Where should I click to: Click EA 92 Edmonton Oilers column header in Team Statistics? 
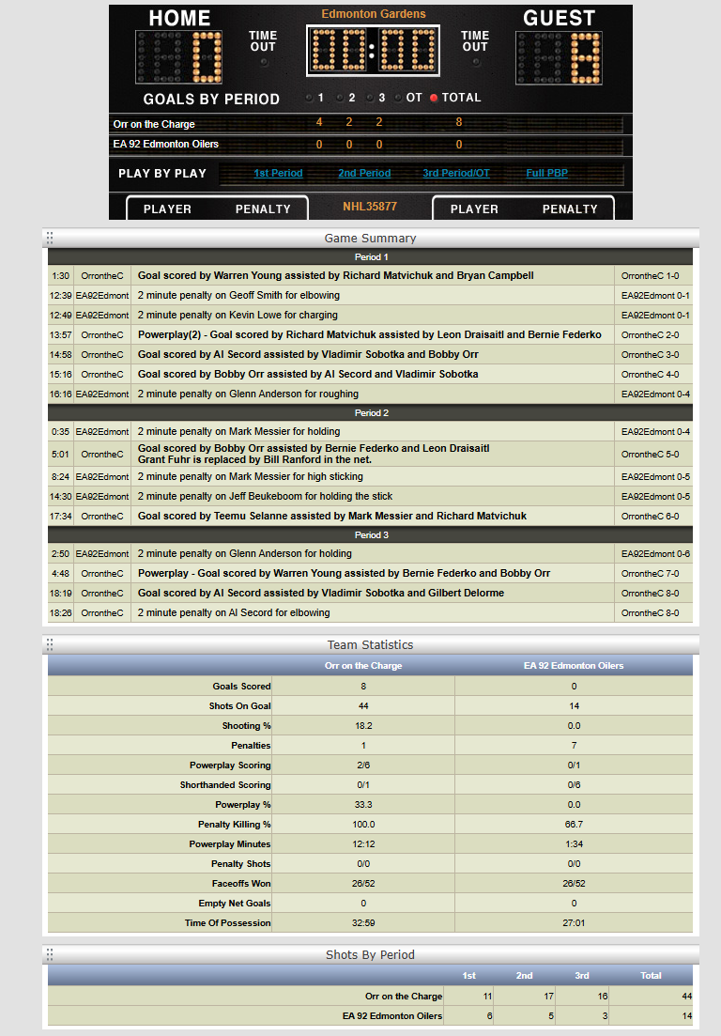click(574, 665)
